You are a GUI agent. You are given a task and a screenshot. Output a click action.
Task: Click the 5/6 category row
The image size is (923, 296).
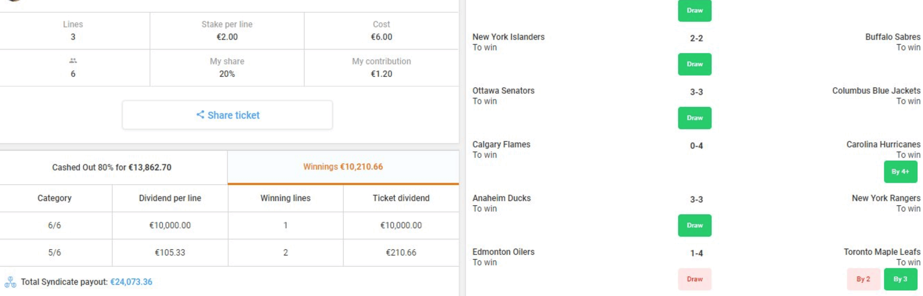coord(229,253)
